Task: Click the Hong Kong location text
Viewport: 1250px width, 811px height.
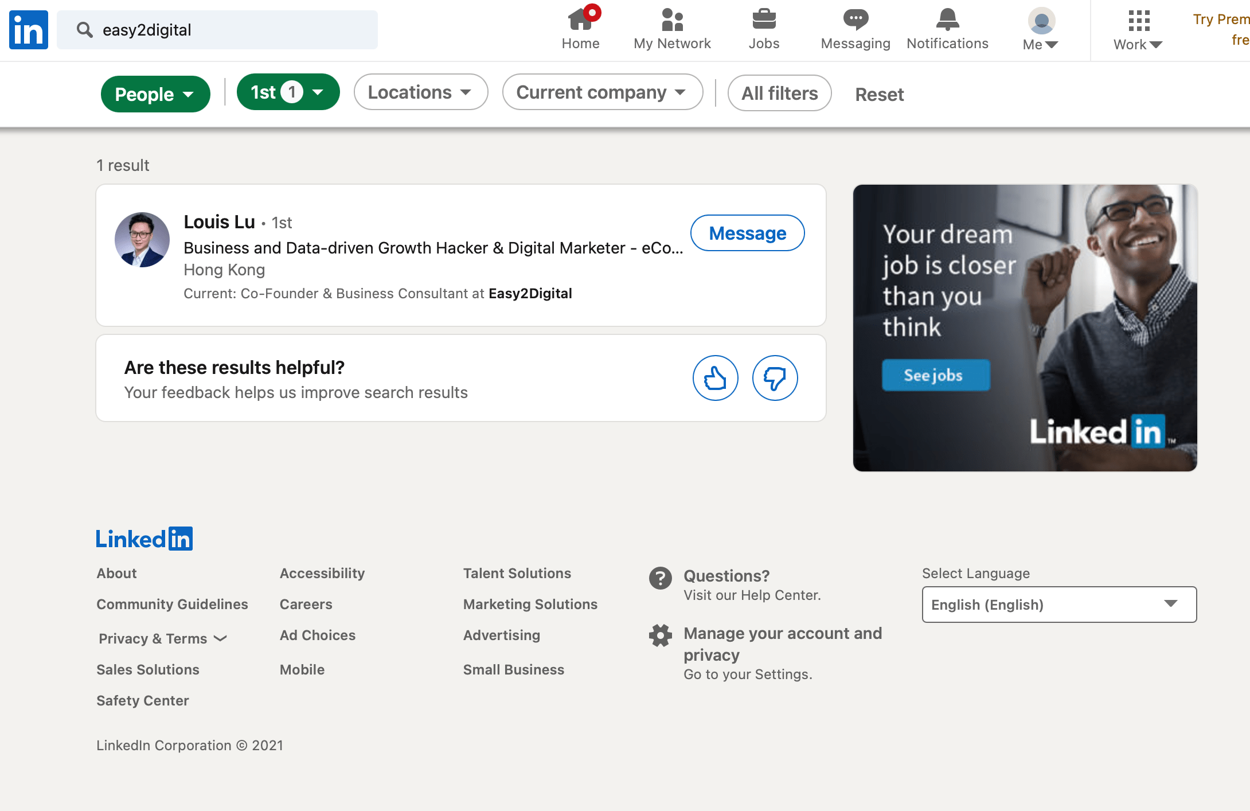Action: [x=224, y=270]
